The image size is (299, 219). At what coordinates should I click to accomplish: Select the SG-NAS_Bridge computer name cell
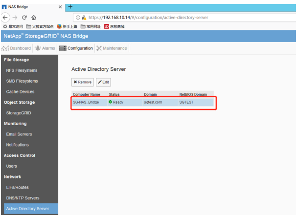86,102
